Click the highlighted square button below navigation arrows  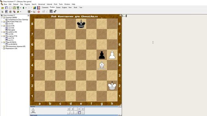tap(80, 112)
